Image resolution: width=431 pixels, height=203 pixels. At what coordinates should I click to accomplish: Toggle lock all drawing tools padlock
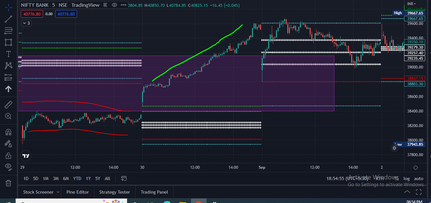pyautogui.click(x=9, y=155)
